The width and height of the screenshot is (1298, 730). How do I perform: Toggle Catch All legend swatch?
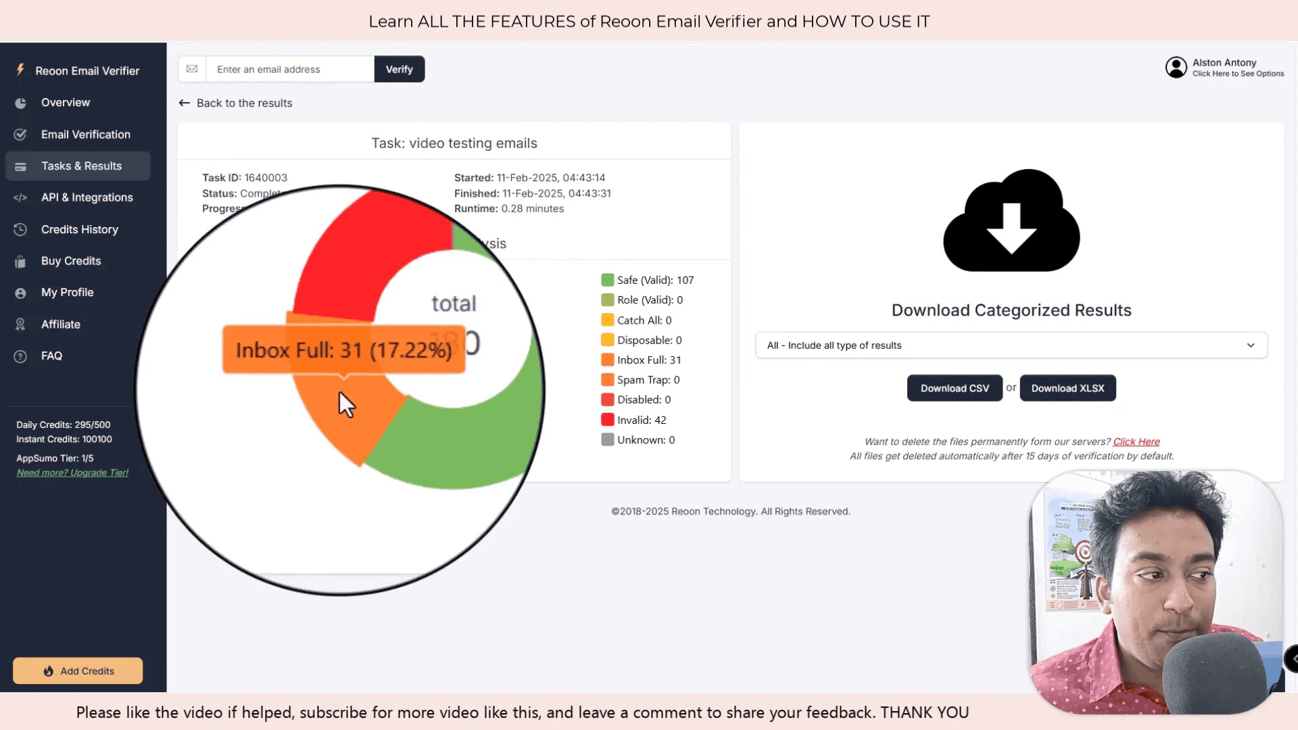pyautogui.click(x=608, y=320)
